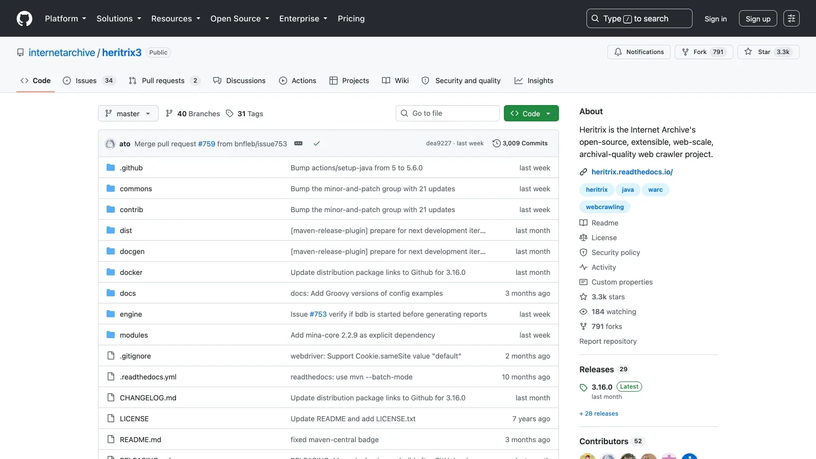This screenshot has width=816, height=459.
Task: Click Report repository link
Action: tap(608, 341)
